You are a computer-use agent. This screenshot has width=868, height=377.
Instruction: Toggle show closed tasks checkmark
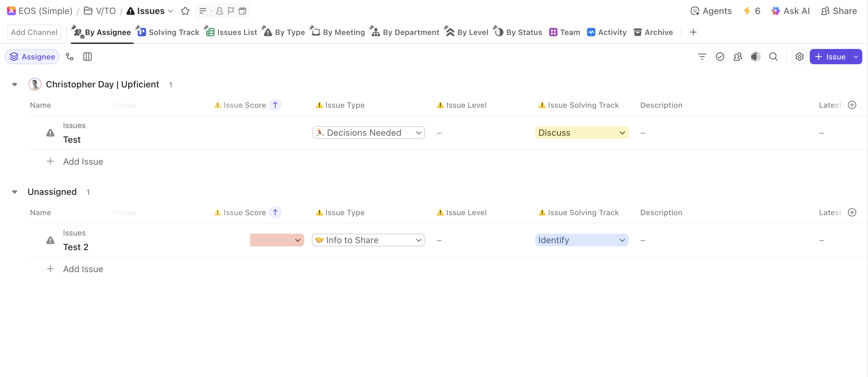click(720, 57)
